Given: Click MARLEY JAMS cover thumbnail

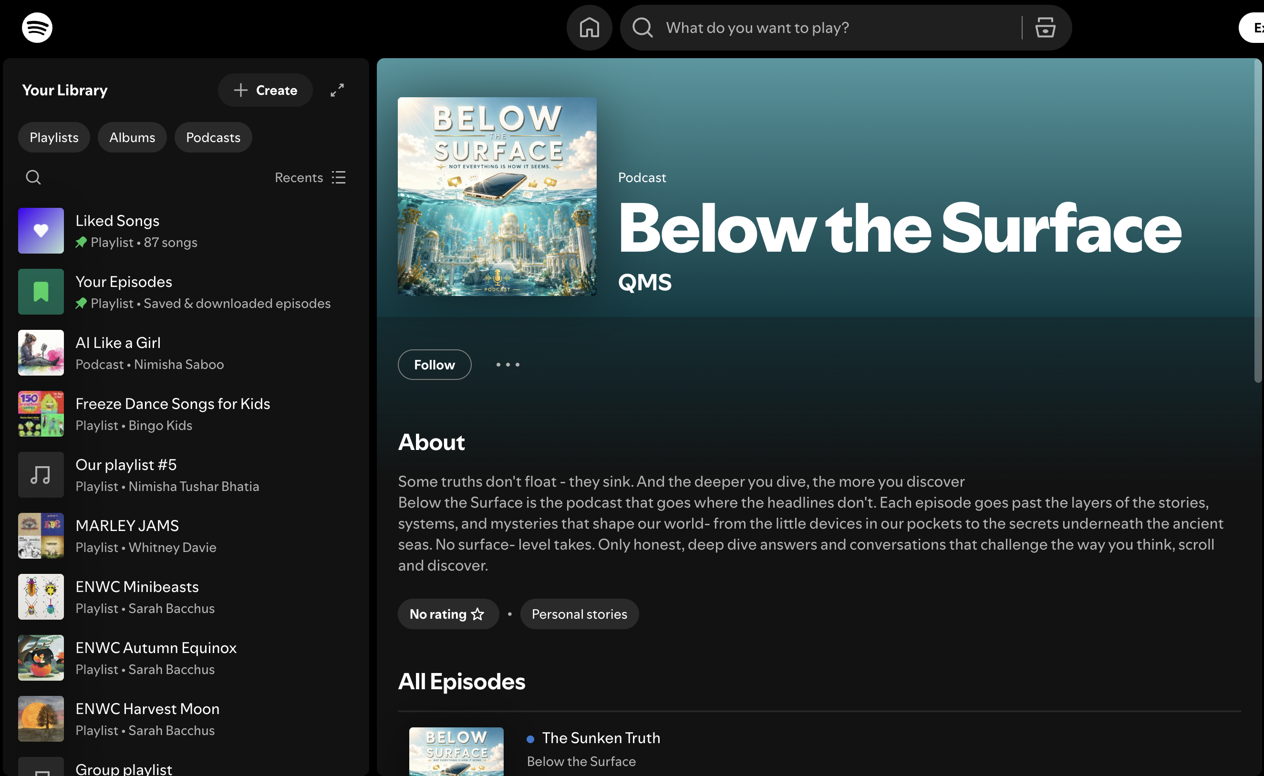Looking at the screenshot, I should coord(41,536).
